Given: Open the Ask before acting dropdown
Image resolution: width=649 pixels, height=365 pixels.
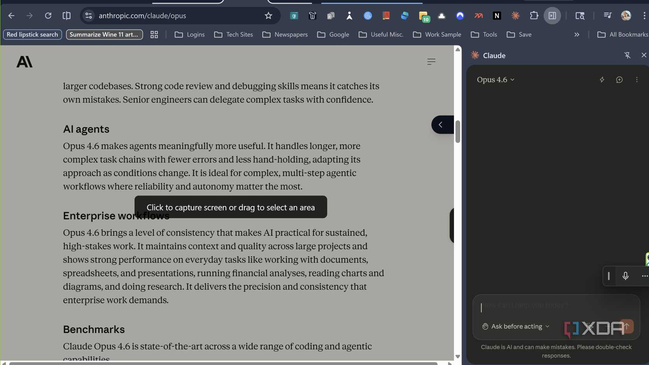Looking at the screenshot, I should pyautogui.click(x=516, y=326).
